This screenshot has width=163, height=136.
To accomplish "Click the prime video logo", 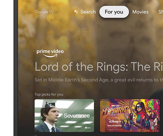I will pyautogui.click(x=50, y=53).
